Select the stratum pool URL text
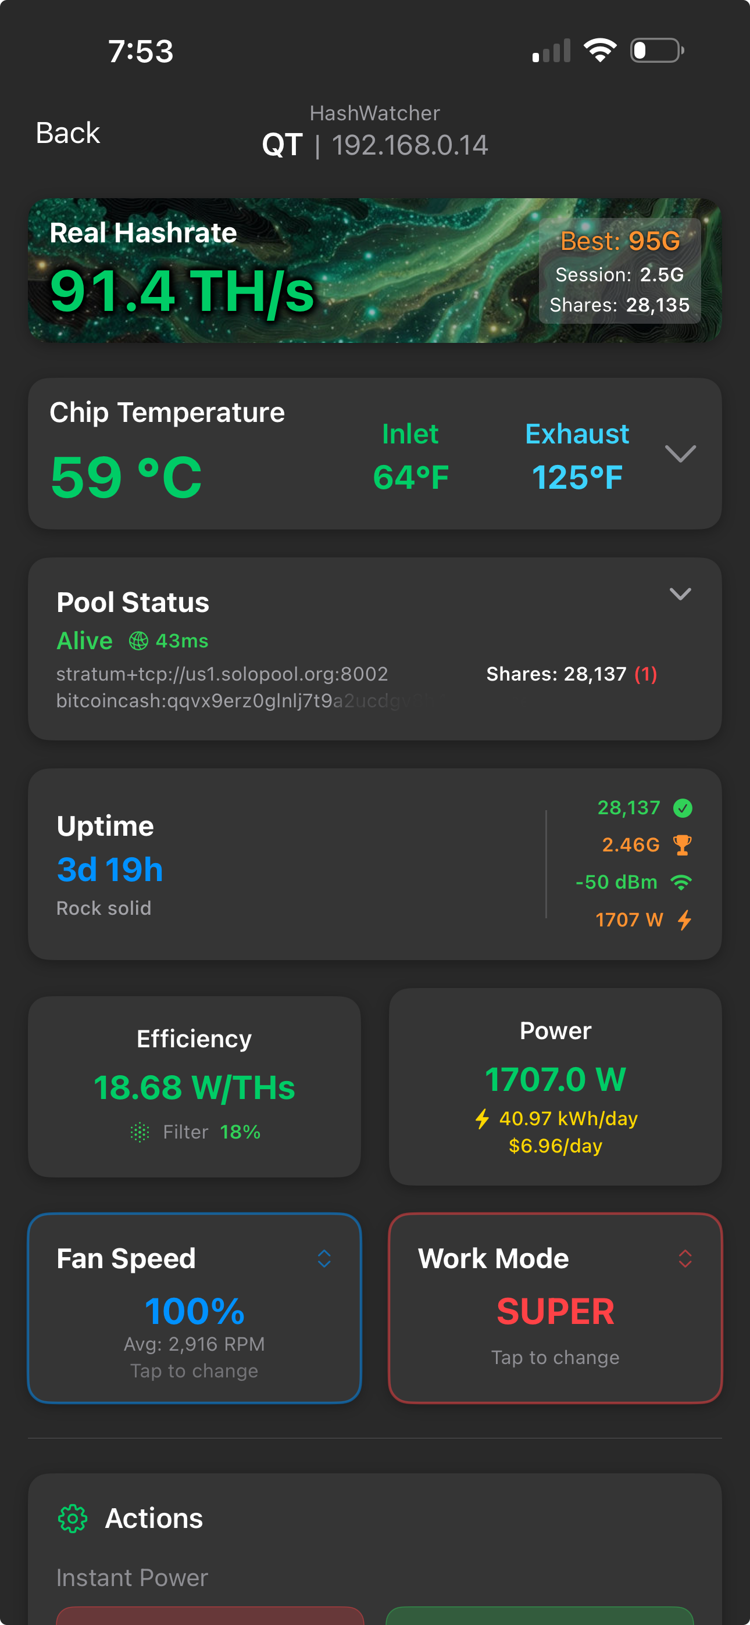 point(222,674)
